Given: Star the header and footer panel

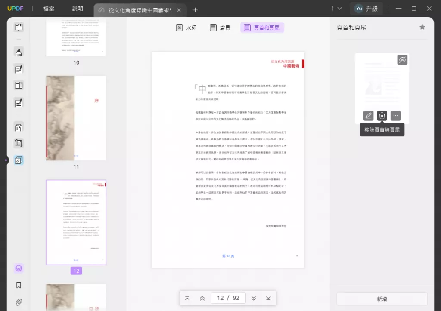Looking at the screenshot, I should [422, 27].
